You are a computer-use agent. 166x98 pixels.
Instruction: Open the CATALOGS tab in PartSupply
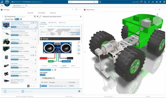point(53,13)
